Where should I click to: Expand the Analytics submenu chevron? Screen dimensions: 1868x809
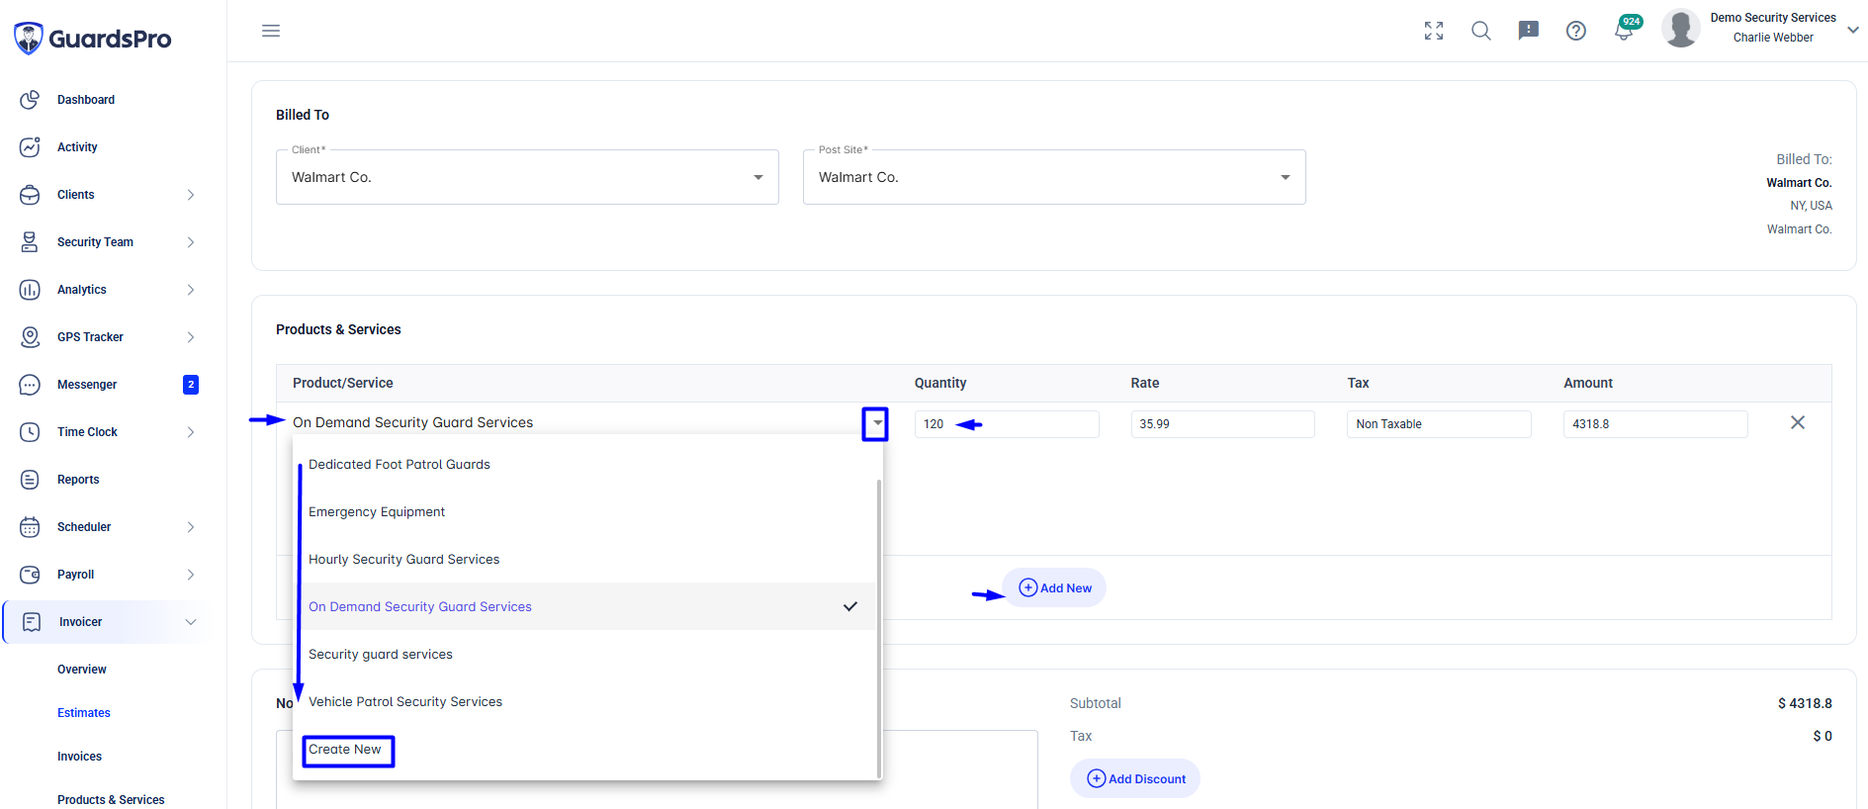[191, 290]
